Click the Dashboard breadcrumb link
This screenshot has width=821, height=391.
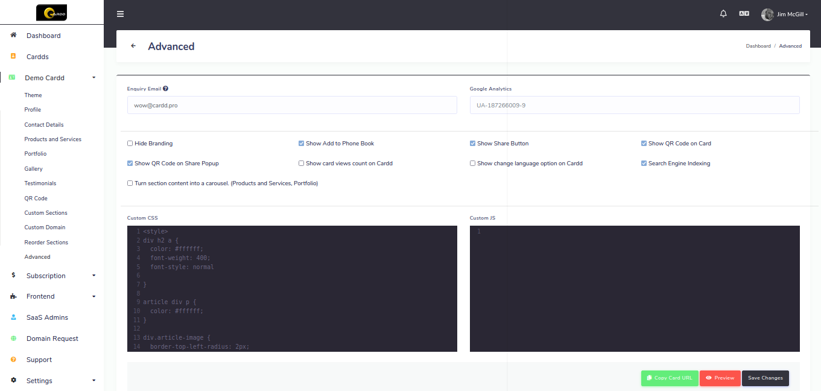coord(758,46)
